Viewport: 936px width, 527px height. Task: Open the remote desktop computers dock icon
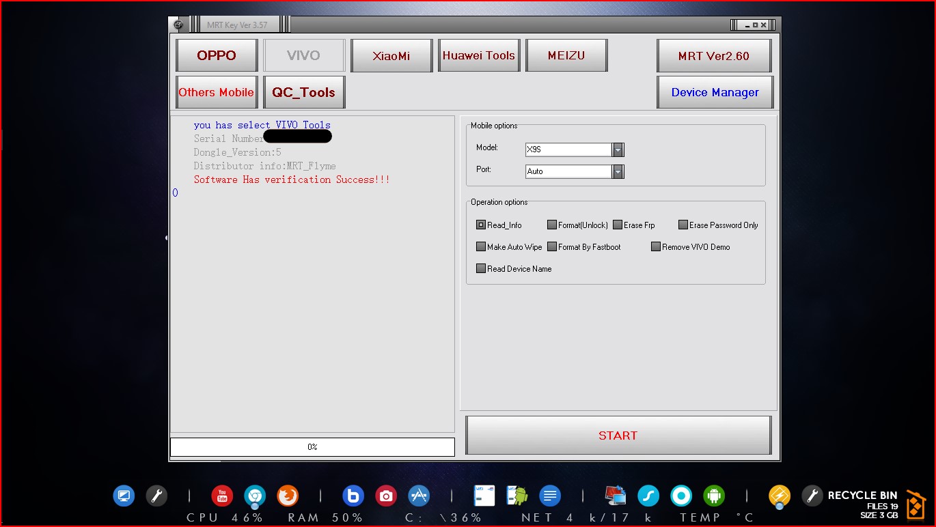(616, 496)
